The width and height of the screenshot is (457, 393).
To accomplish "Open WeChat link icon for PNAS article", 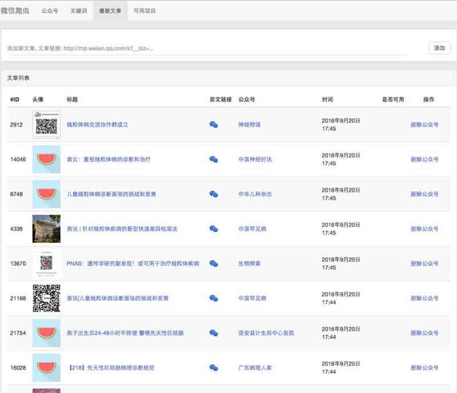I will pyautogui.click(x=214, y=264).
